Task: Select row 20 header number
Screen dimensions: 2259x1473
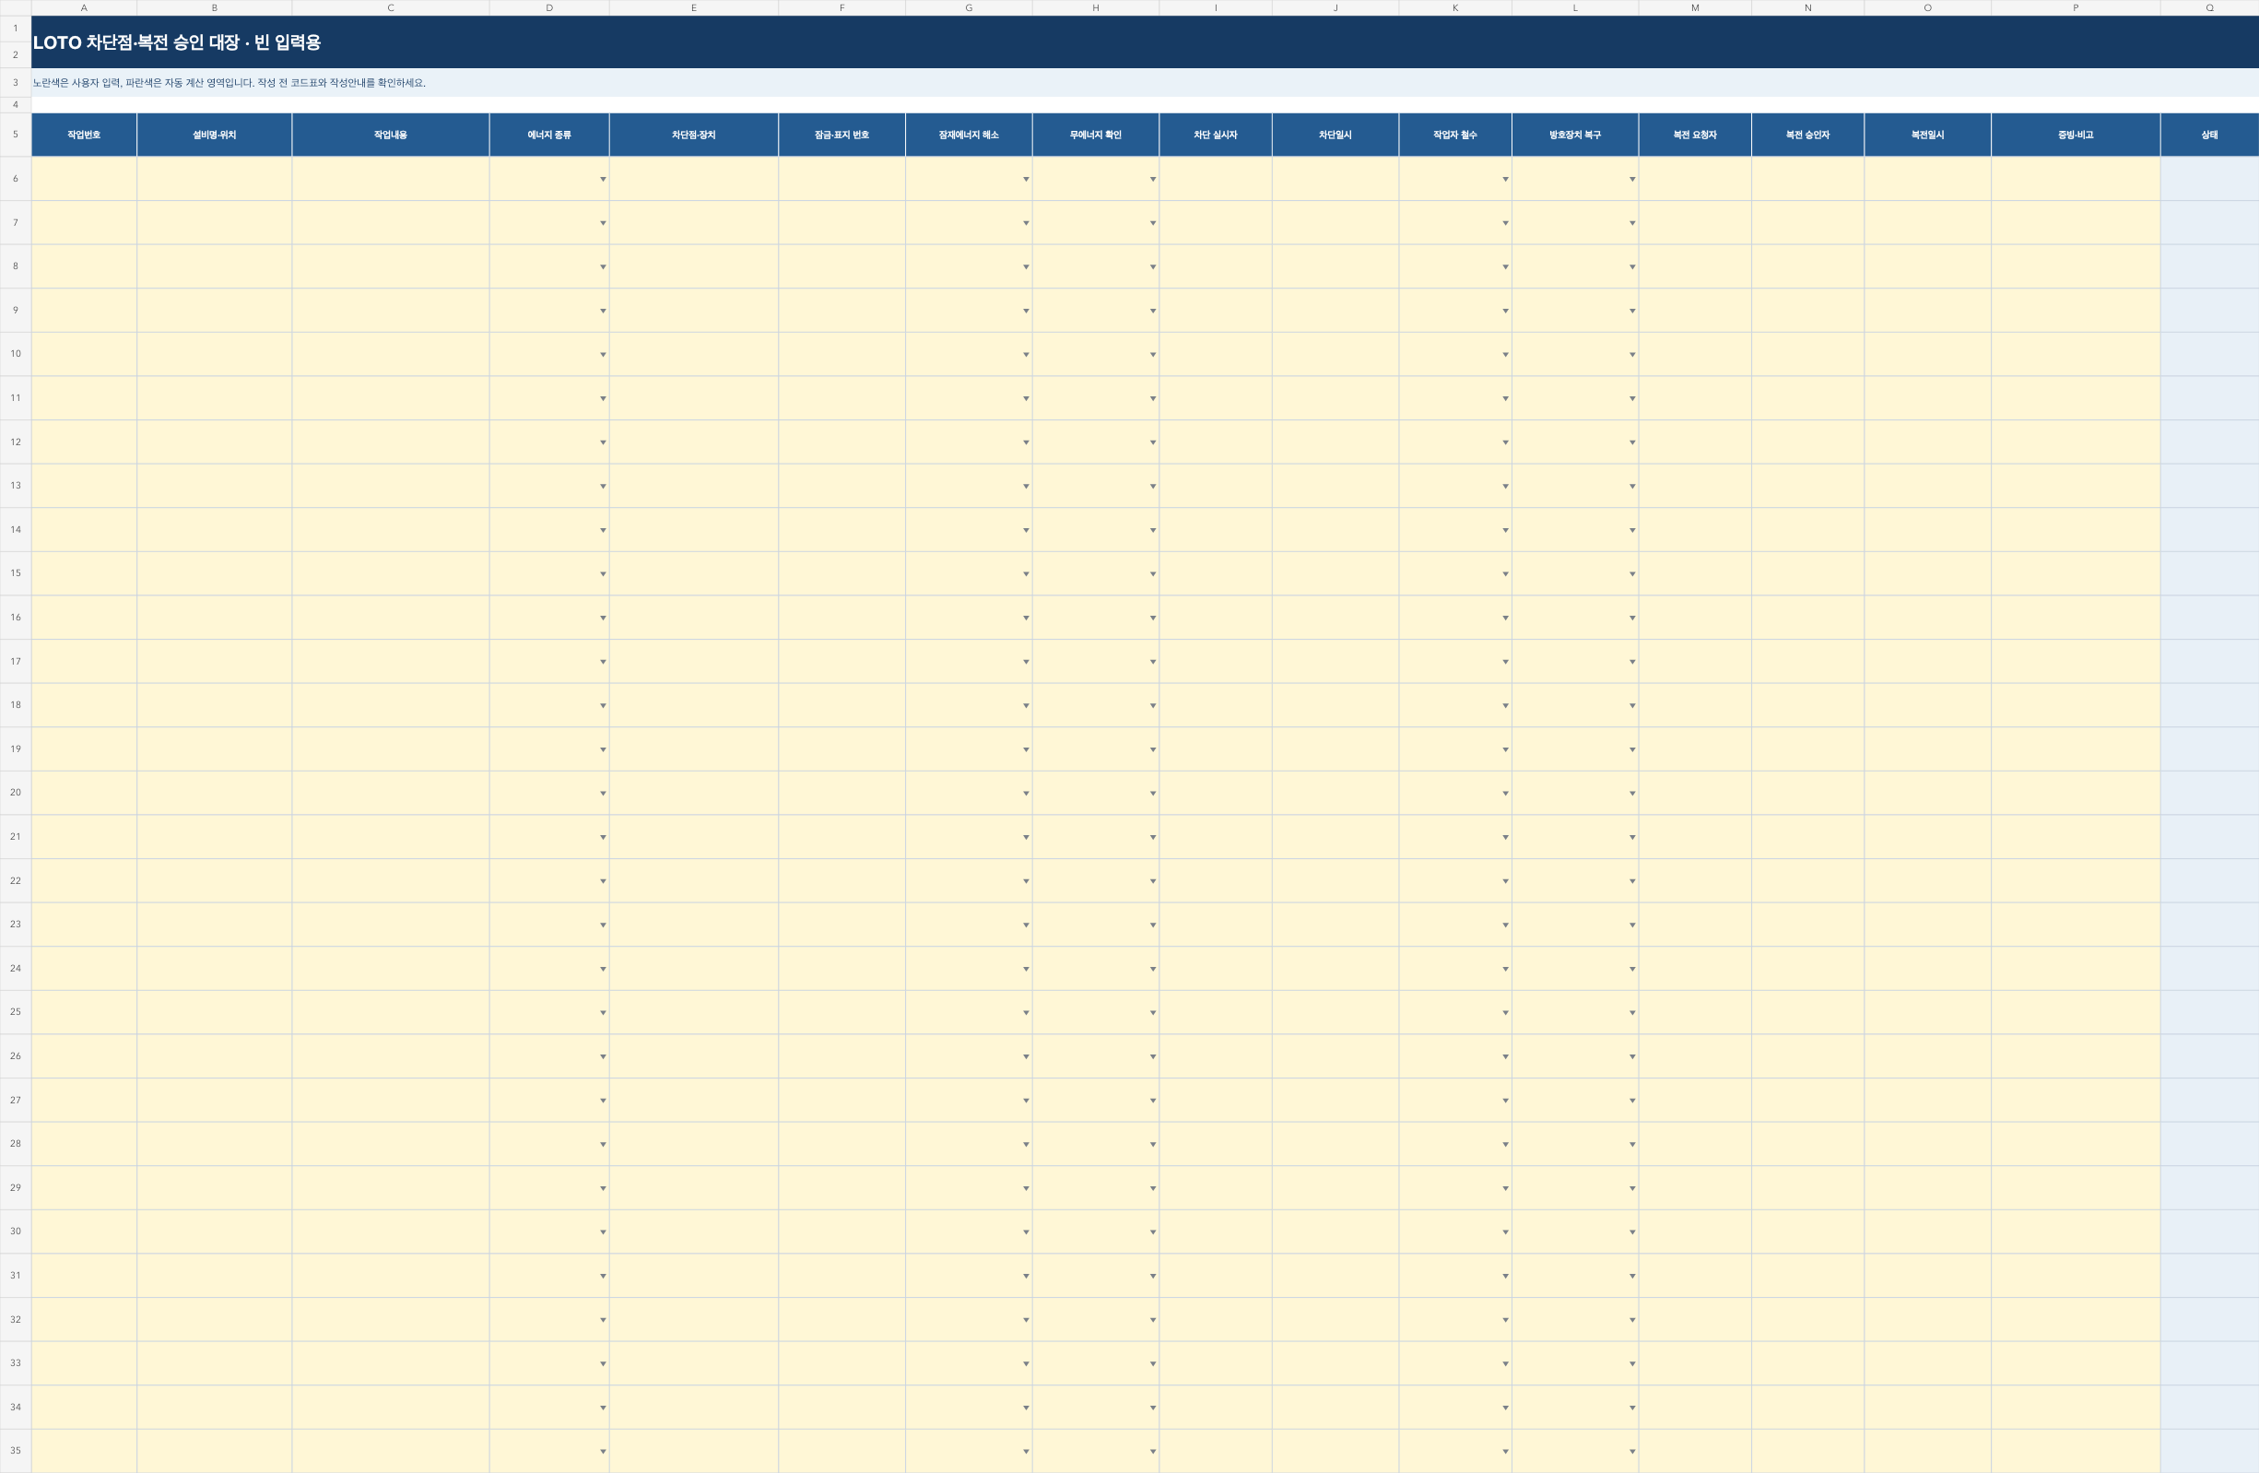Action: pyautogui.click(x=15, y=793)
